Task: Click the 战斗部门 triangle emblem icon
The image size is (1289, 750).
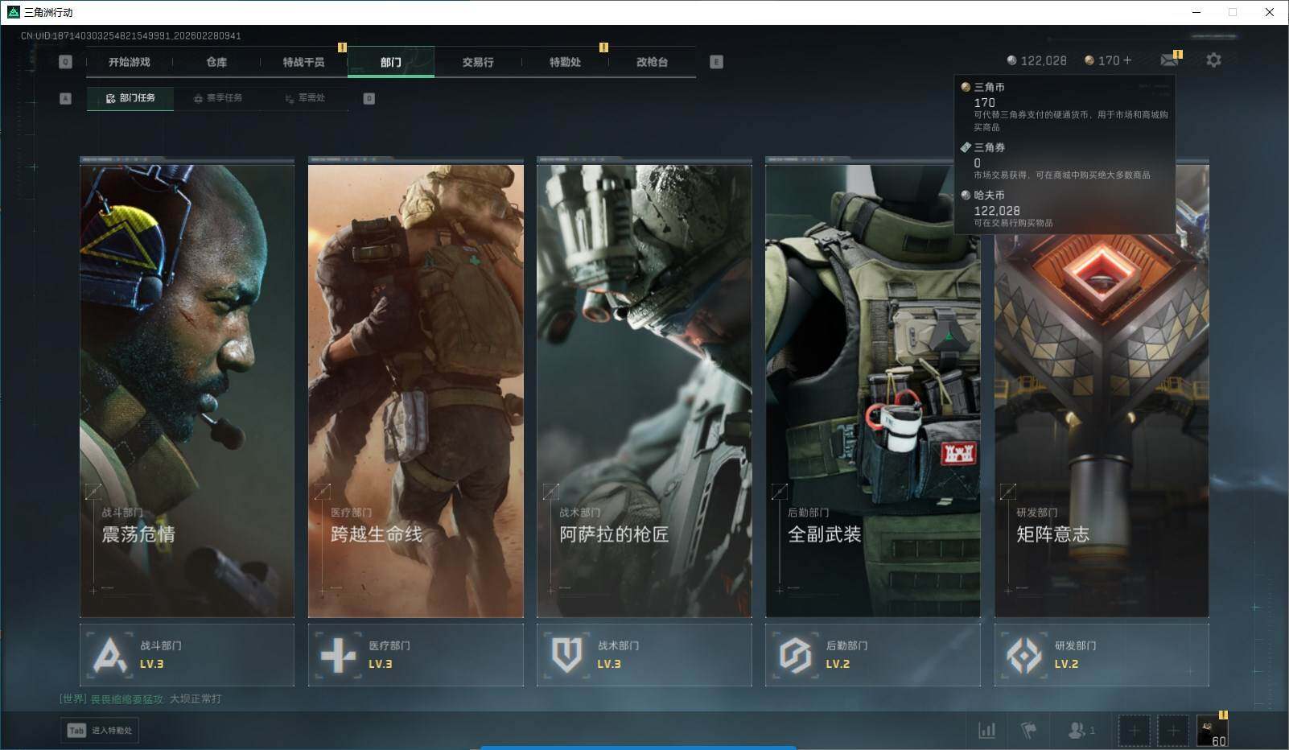Action: pos(109,655)
